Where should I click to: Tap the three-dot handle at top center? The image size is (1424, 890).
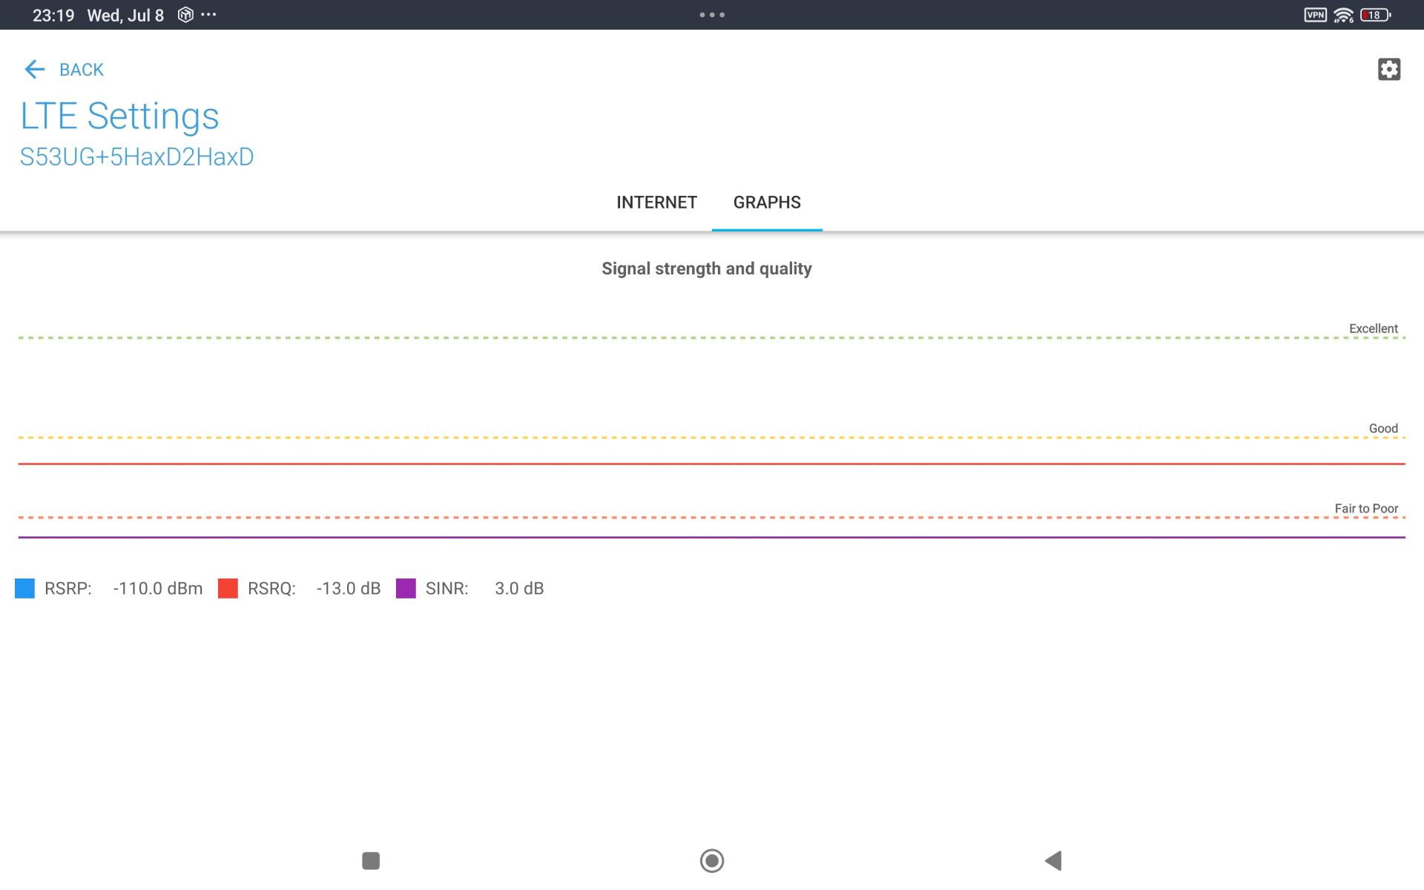pyautogui.click(x=712, y=15)
